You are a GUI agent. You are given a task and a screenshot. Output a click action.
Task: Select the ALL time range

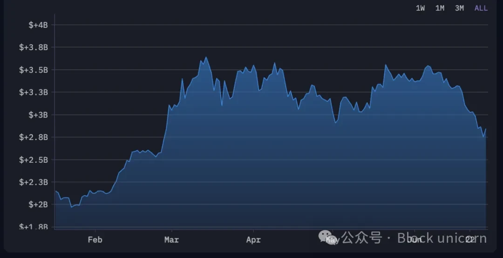point(481,8)
